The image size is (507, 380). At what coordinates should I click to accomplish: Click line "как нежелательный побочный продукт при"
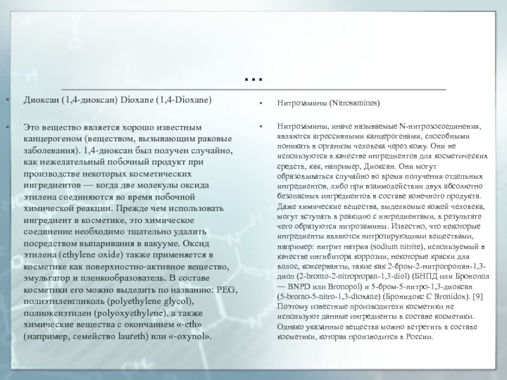113,162
